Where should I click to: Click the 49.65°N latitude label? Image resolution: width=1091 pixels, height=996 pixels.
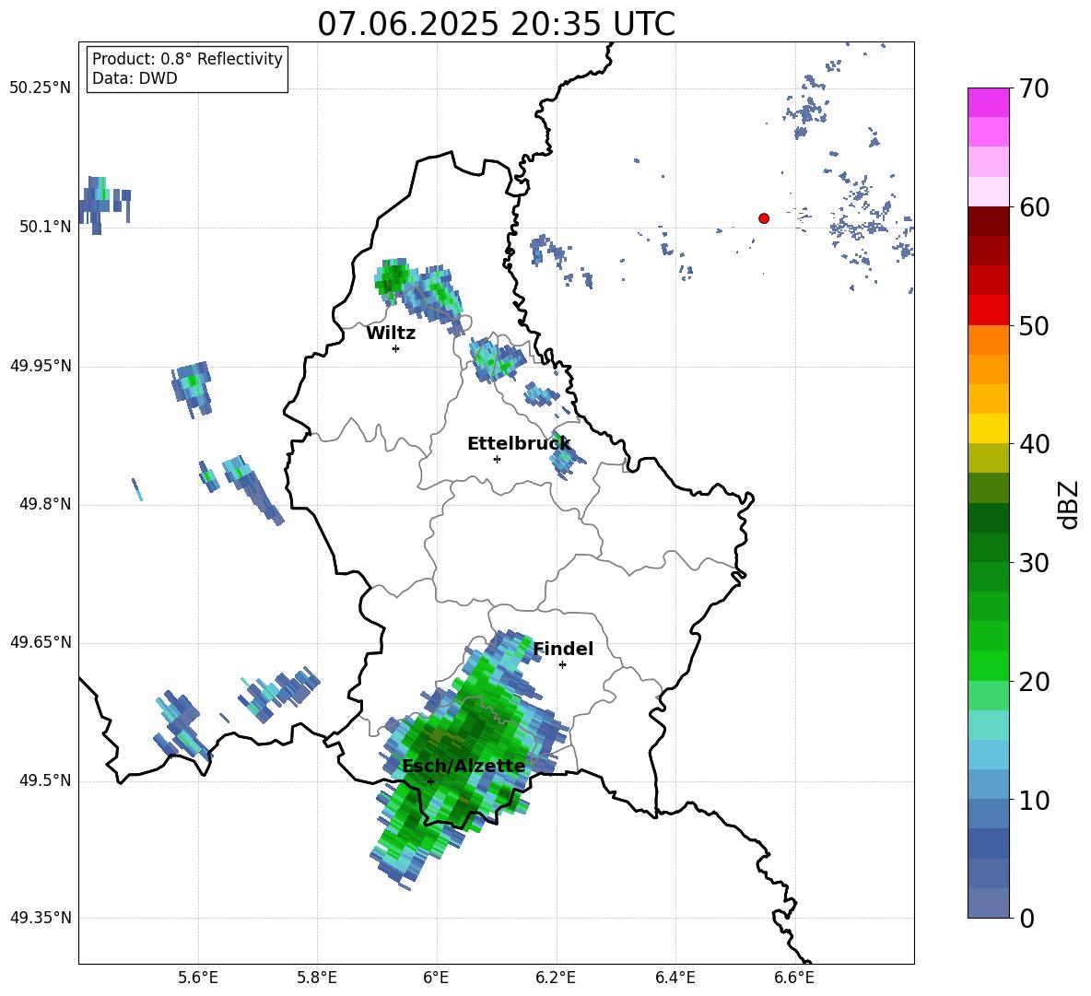41,642
